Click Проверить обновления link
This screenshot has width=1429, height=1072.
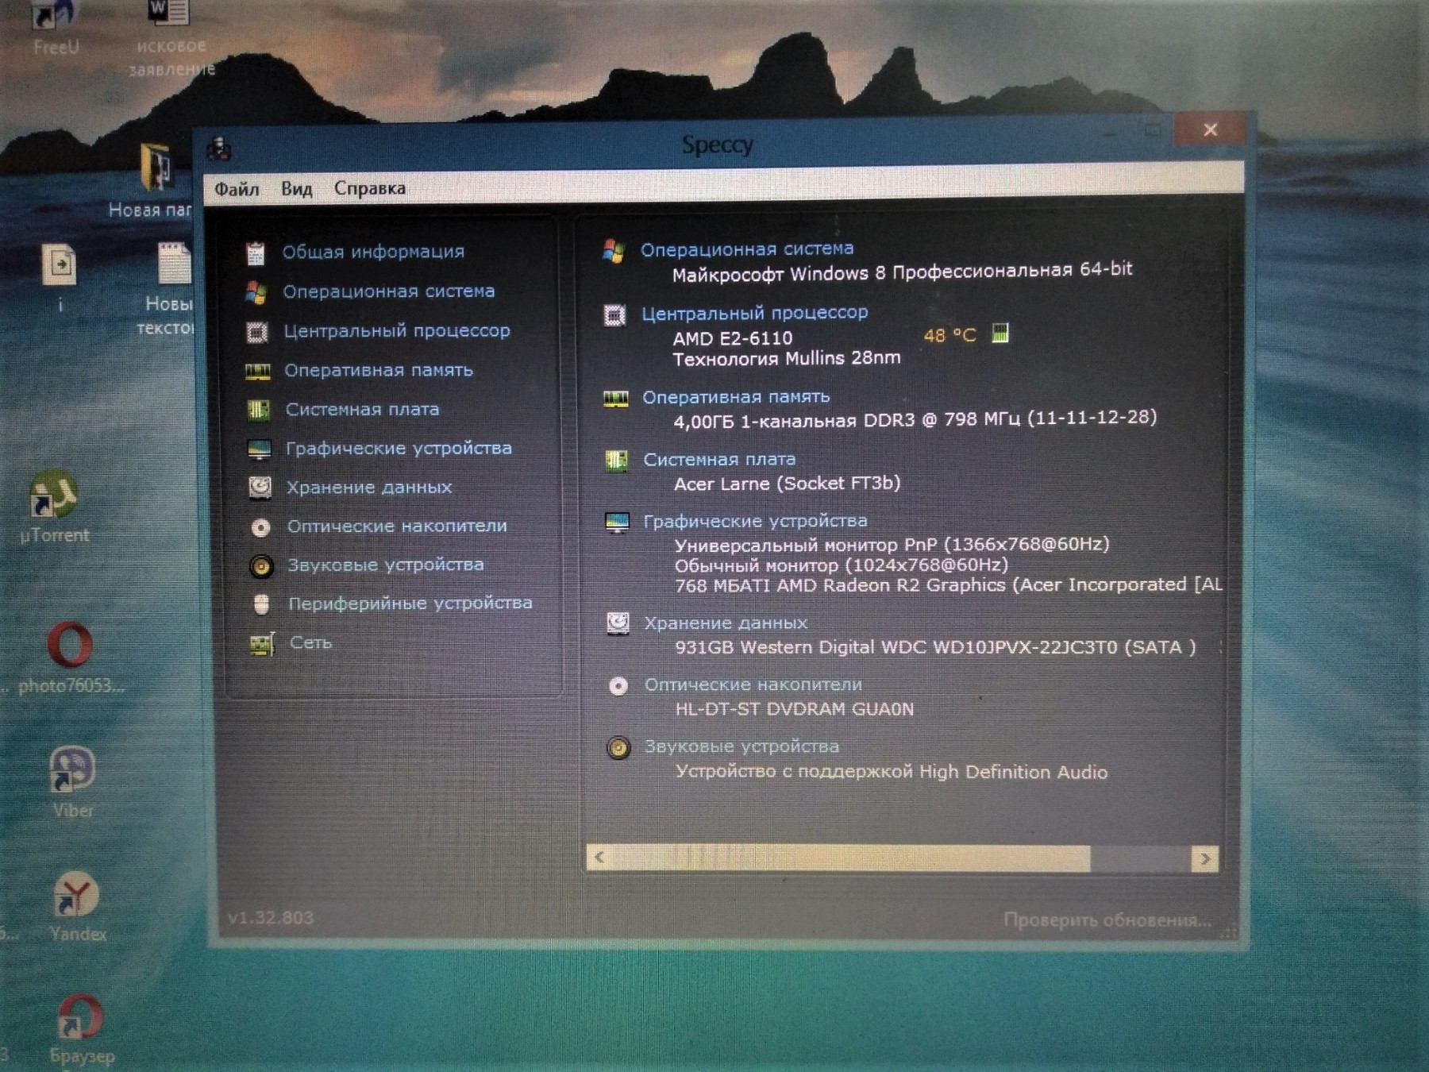click(x=1107, y=920)
